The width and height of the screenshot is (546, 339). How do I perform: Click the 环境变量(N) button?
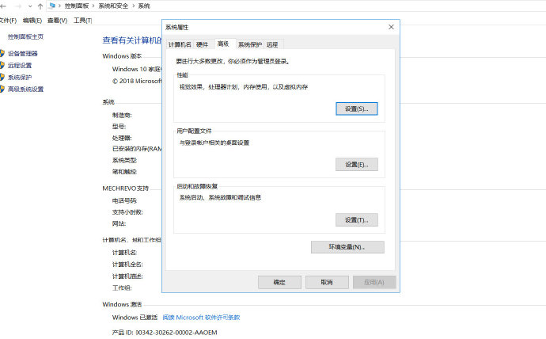(347, 247)
